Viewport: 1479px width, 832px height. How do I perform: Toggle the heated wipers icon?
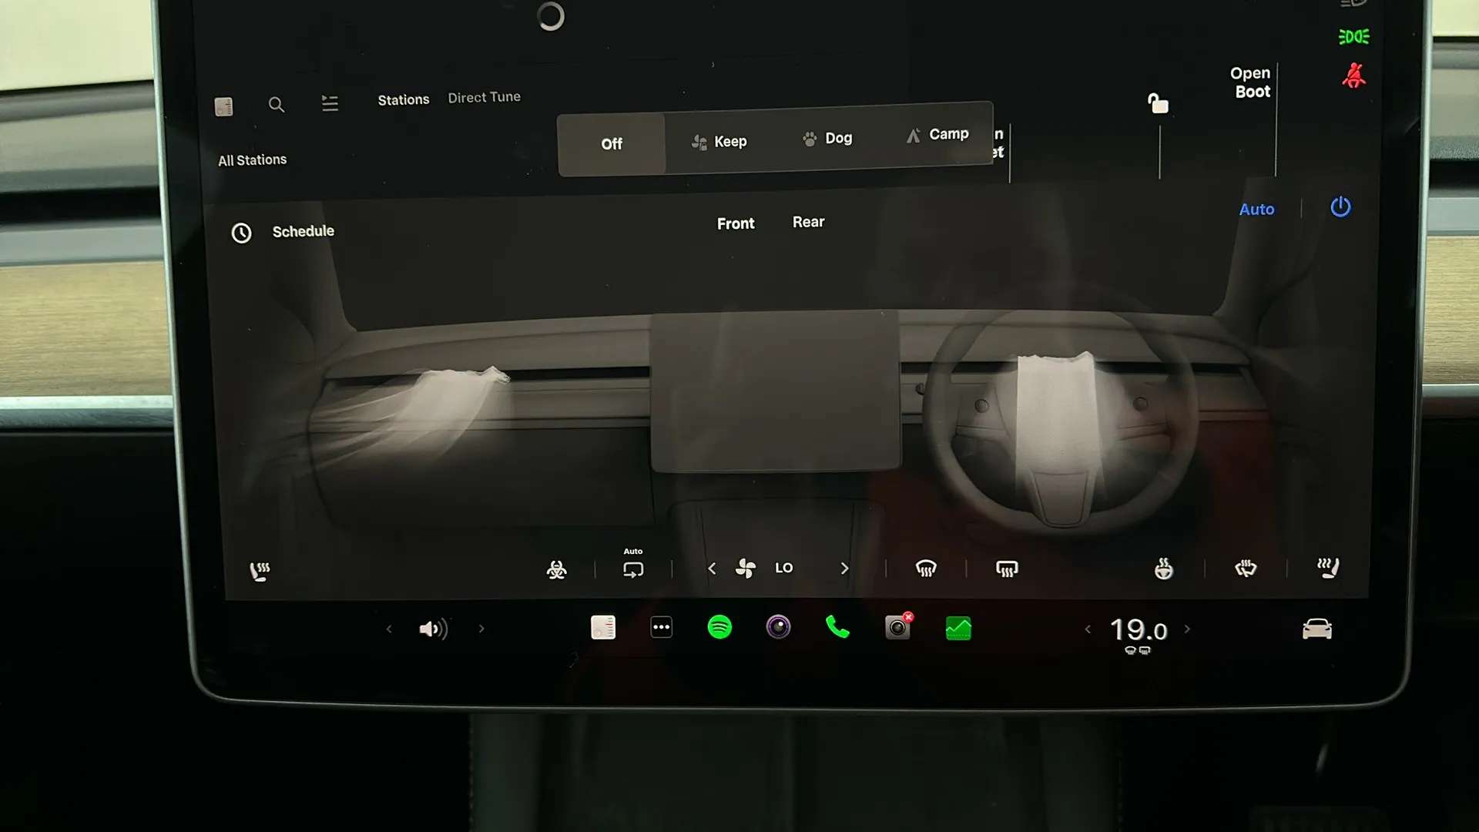pos(1246,569)
